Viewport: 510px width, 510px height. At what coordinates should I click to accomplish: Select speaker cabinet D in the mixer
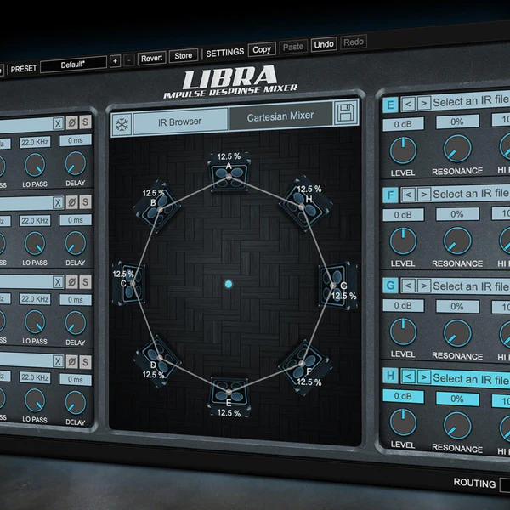coord(156,361)
